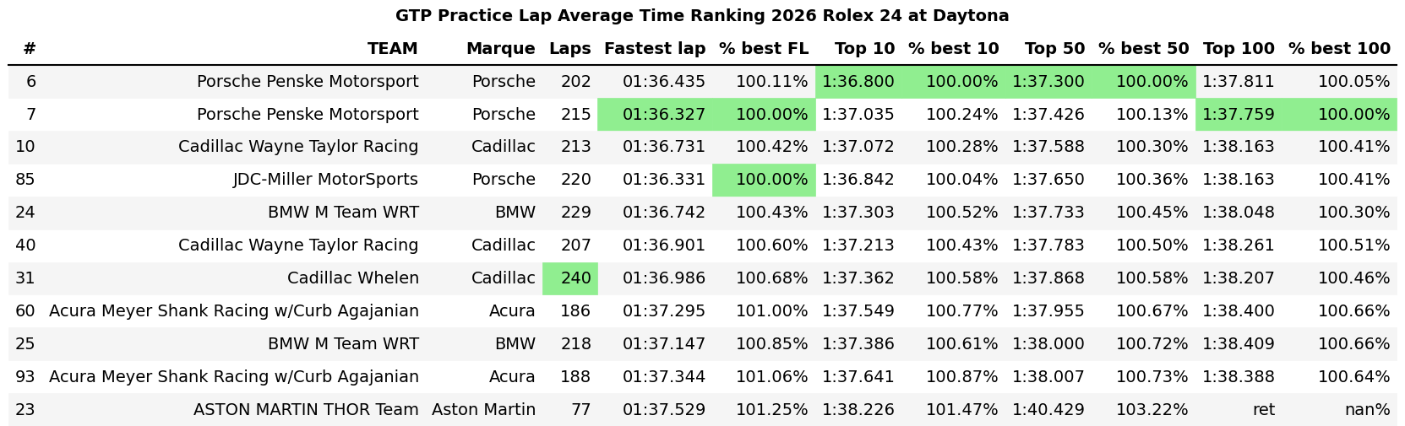Click the Top 10 column header

(x=863, y=49)
